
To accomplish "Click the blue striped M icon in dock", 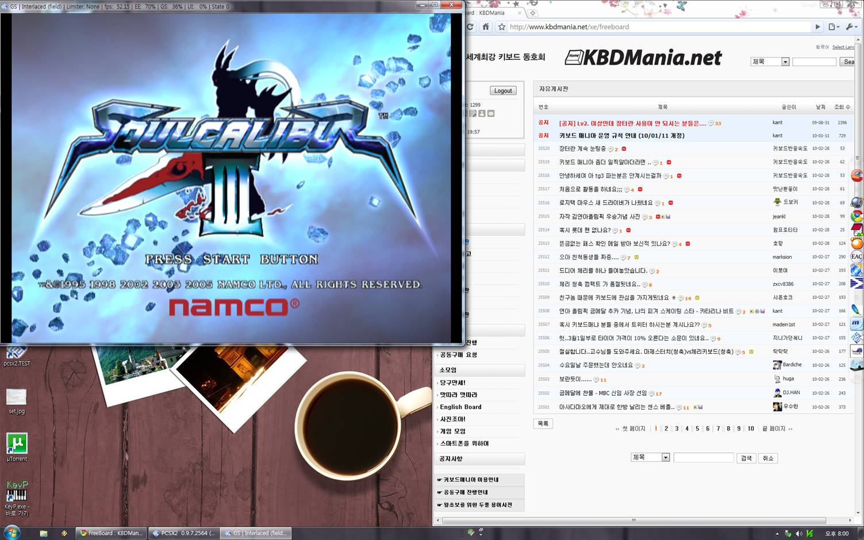I will 857,283.
